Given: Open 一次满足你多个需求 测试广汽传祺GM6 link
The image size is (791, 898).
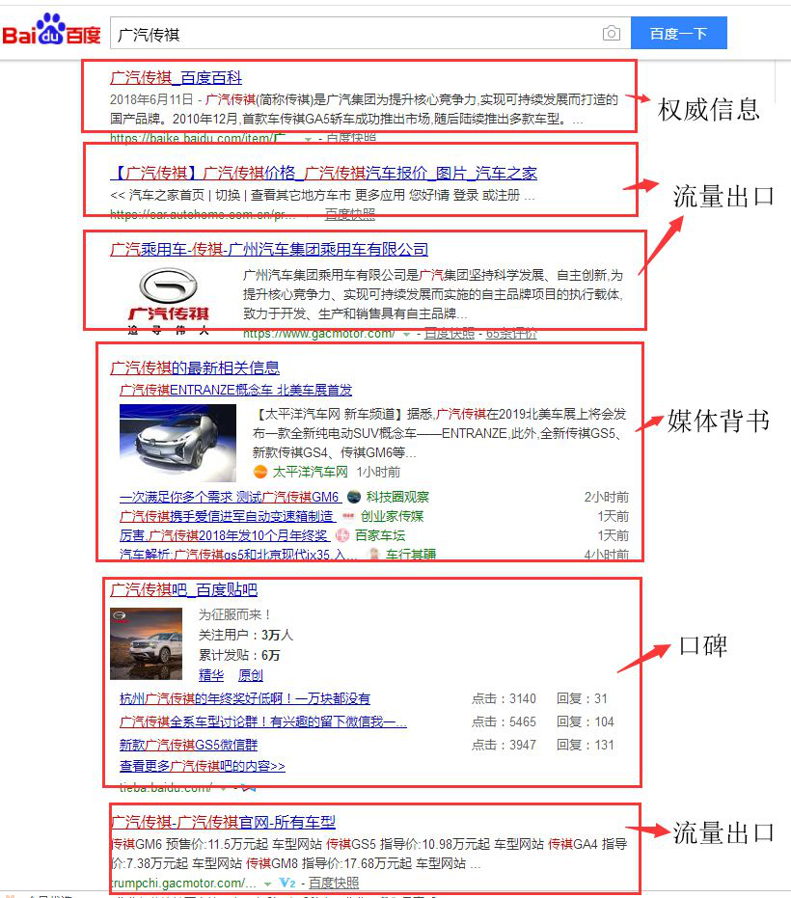Looking at the screenshot, I should [230, 497].
